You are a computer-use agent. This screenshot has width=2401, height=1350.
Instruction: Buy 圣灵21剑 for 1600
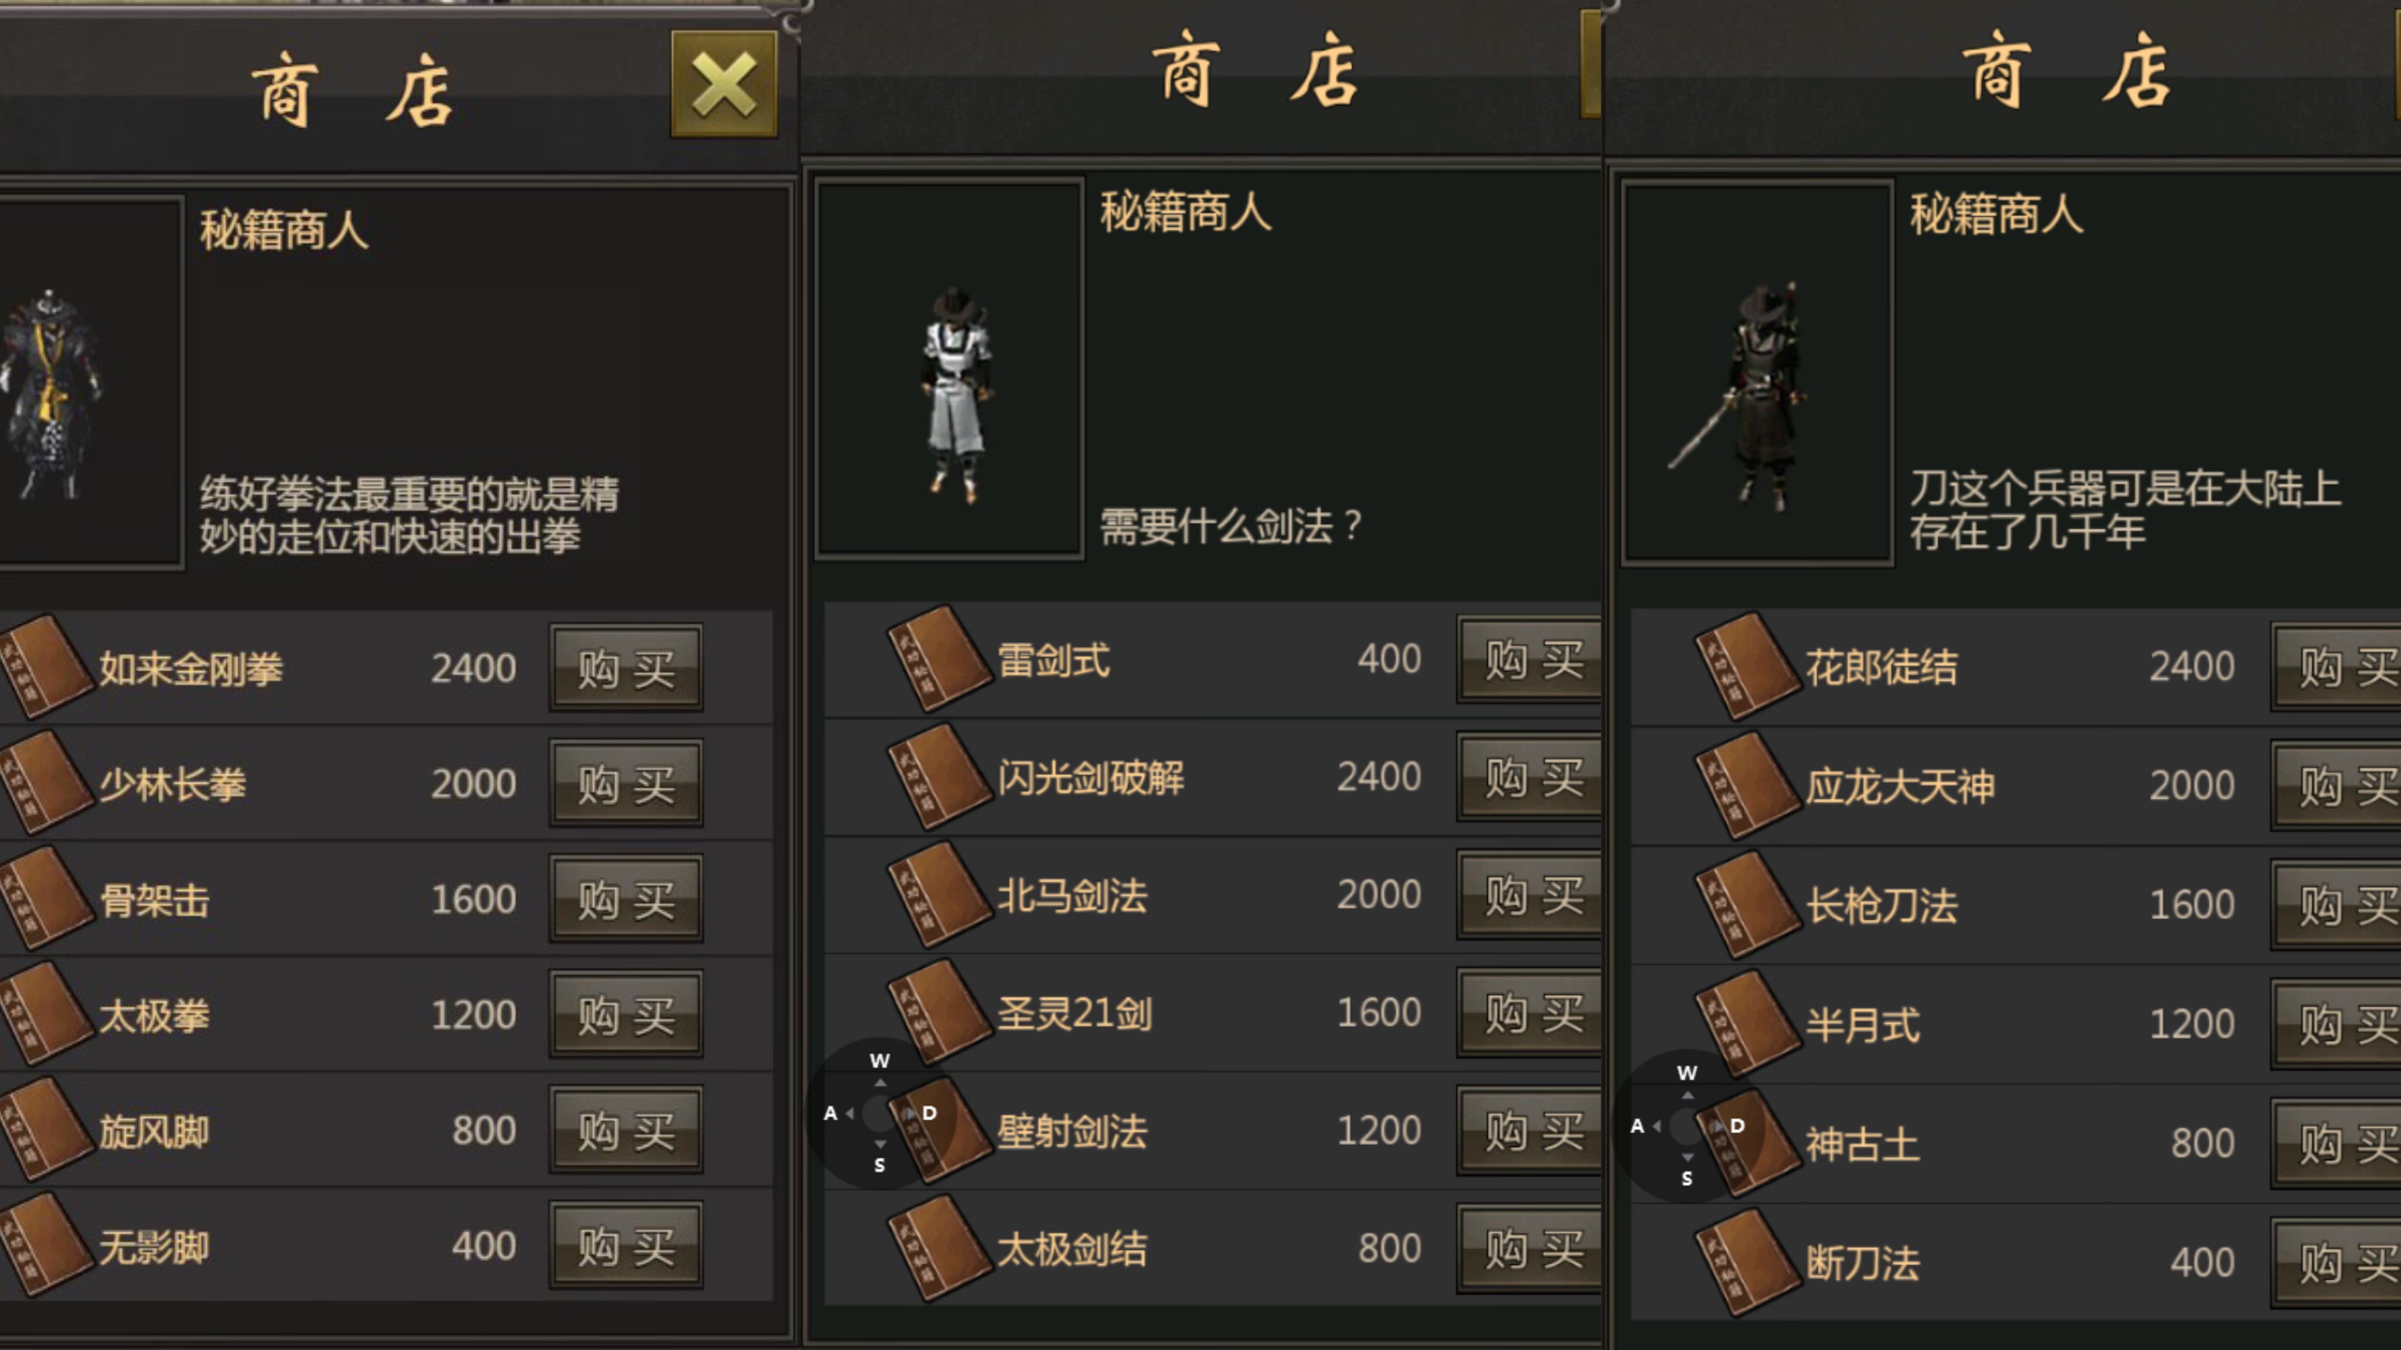[x=1529, y=1012]
